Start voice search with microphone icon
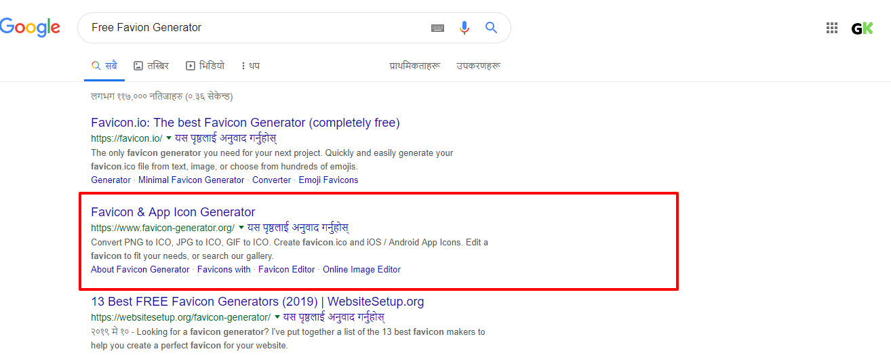The width and height of the screenshot is (891, 364). (x=464, y=28)
